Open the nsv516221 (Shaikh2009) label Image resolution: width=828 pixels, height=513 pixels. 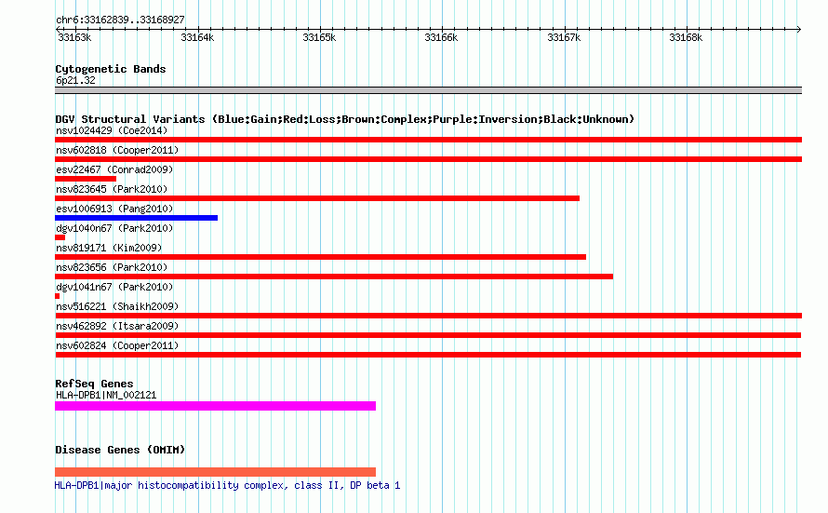(x=117, y=306)
